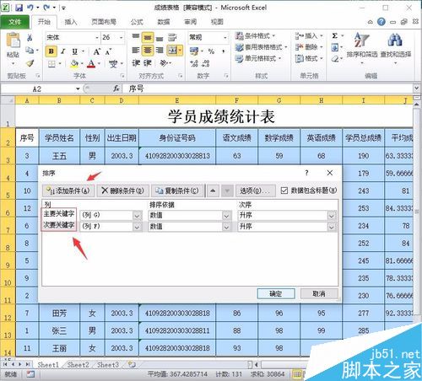Click the comma style icon

click(224, 51)
